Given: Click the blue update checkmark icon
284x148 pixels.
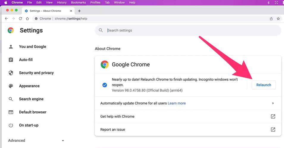Looking at the screenshot, I should (105, 85).
